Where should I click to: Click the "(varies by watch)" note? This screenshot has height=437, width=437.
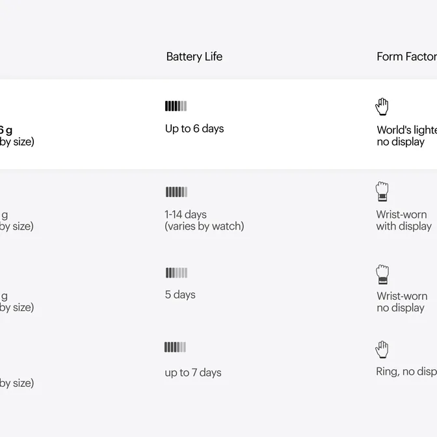click(x=204, y=226)
